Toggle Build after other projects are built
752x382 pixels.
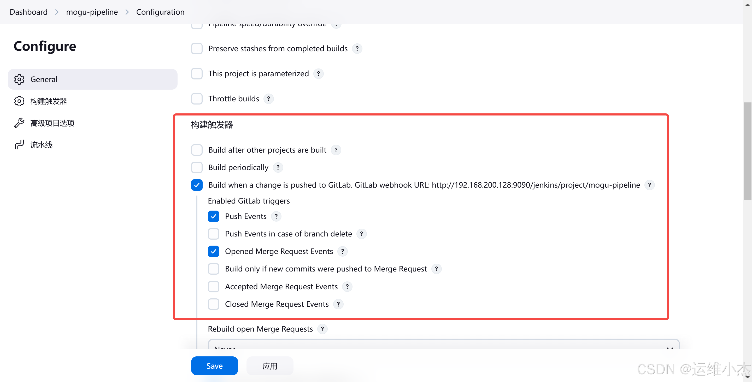(x=197, y=150)
